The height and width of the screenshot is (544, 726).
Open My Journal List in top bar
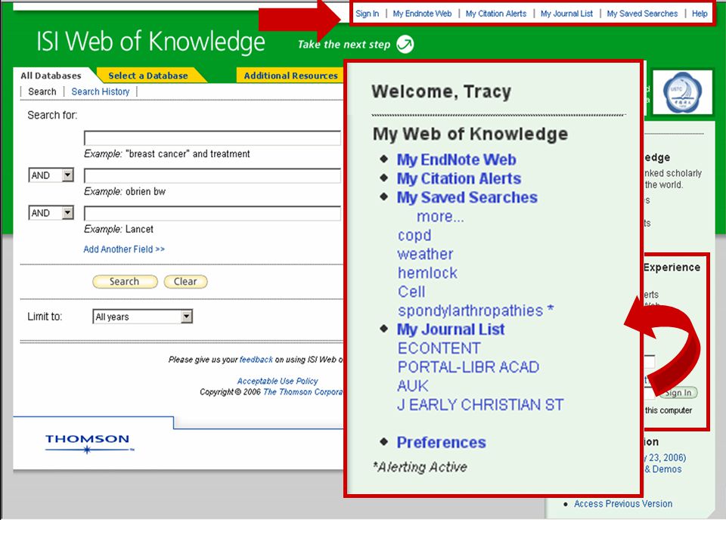(566, 14)
